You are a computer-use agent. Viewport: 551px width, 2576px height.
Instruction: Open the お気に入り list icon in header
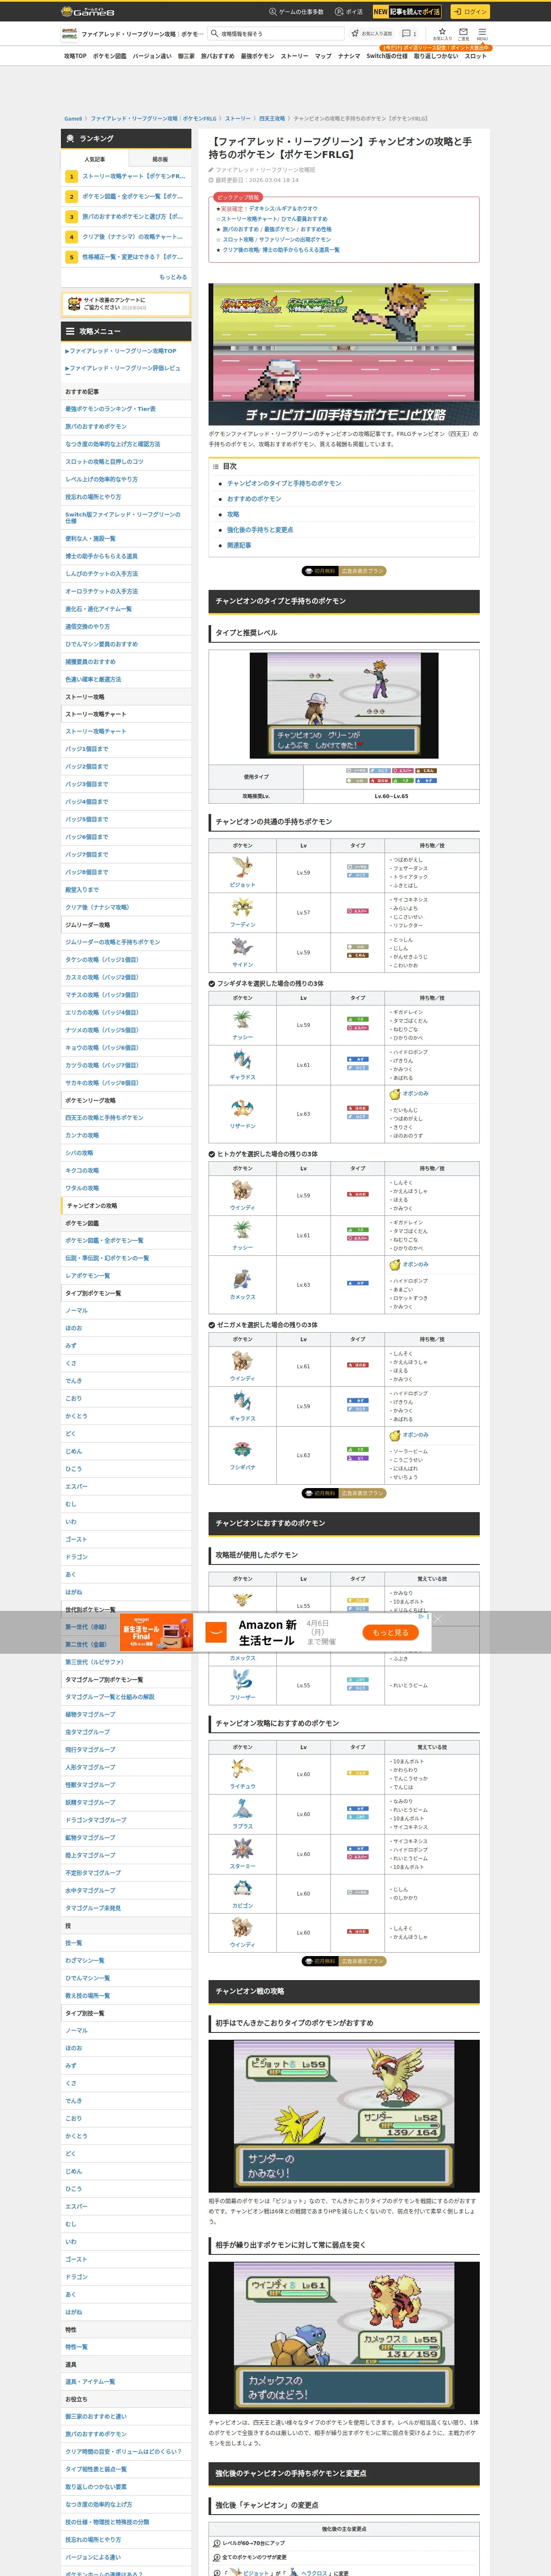coord(442,33)
